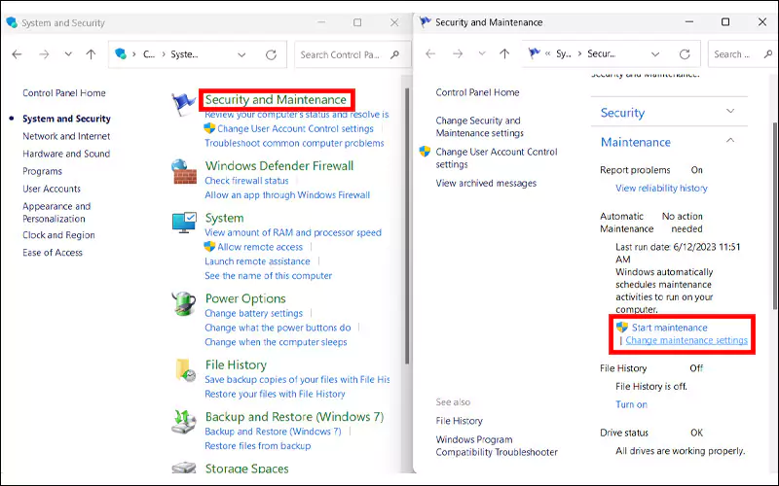This screenshot has height=486, width=779.
Task: Click Restore your files with File History
Action: pos(275,394)
